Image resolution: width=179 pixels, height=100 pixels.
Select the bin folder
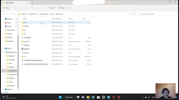point(56,22)
